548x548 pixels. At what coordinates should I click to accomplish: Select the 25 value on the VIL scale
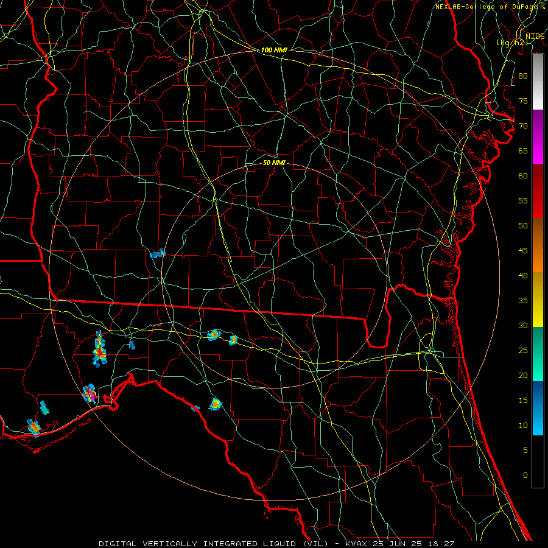point(523,350)
